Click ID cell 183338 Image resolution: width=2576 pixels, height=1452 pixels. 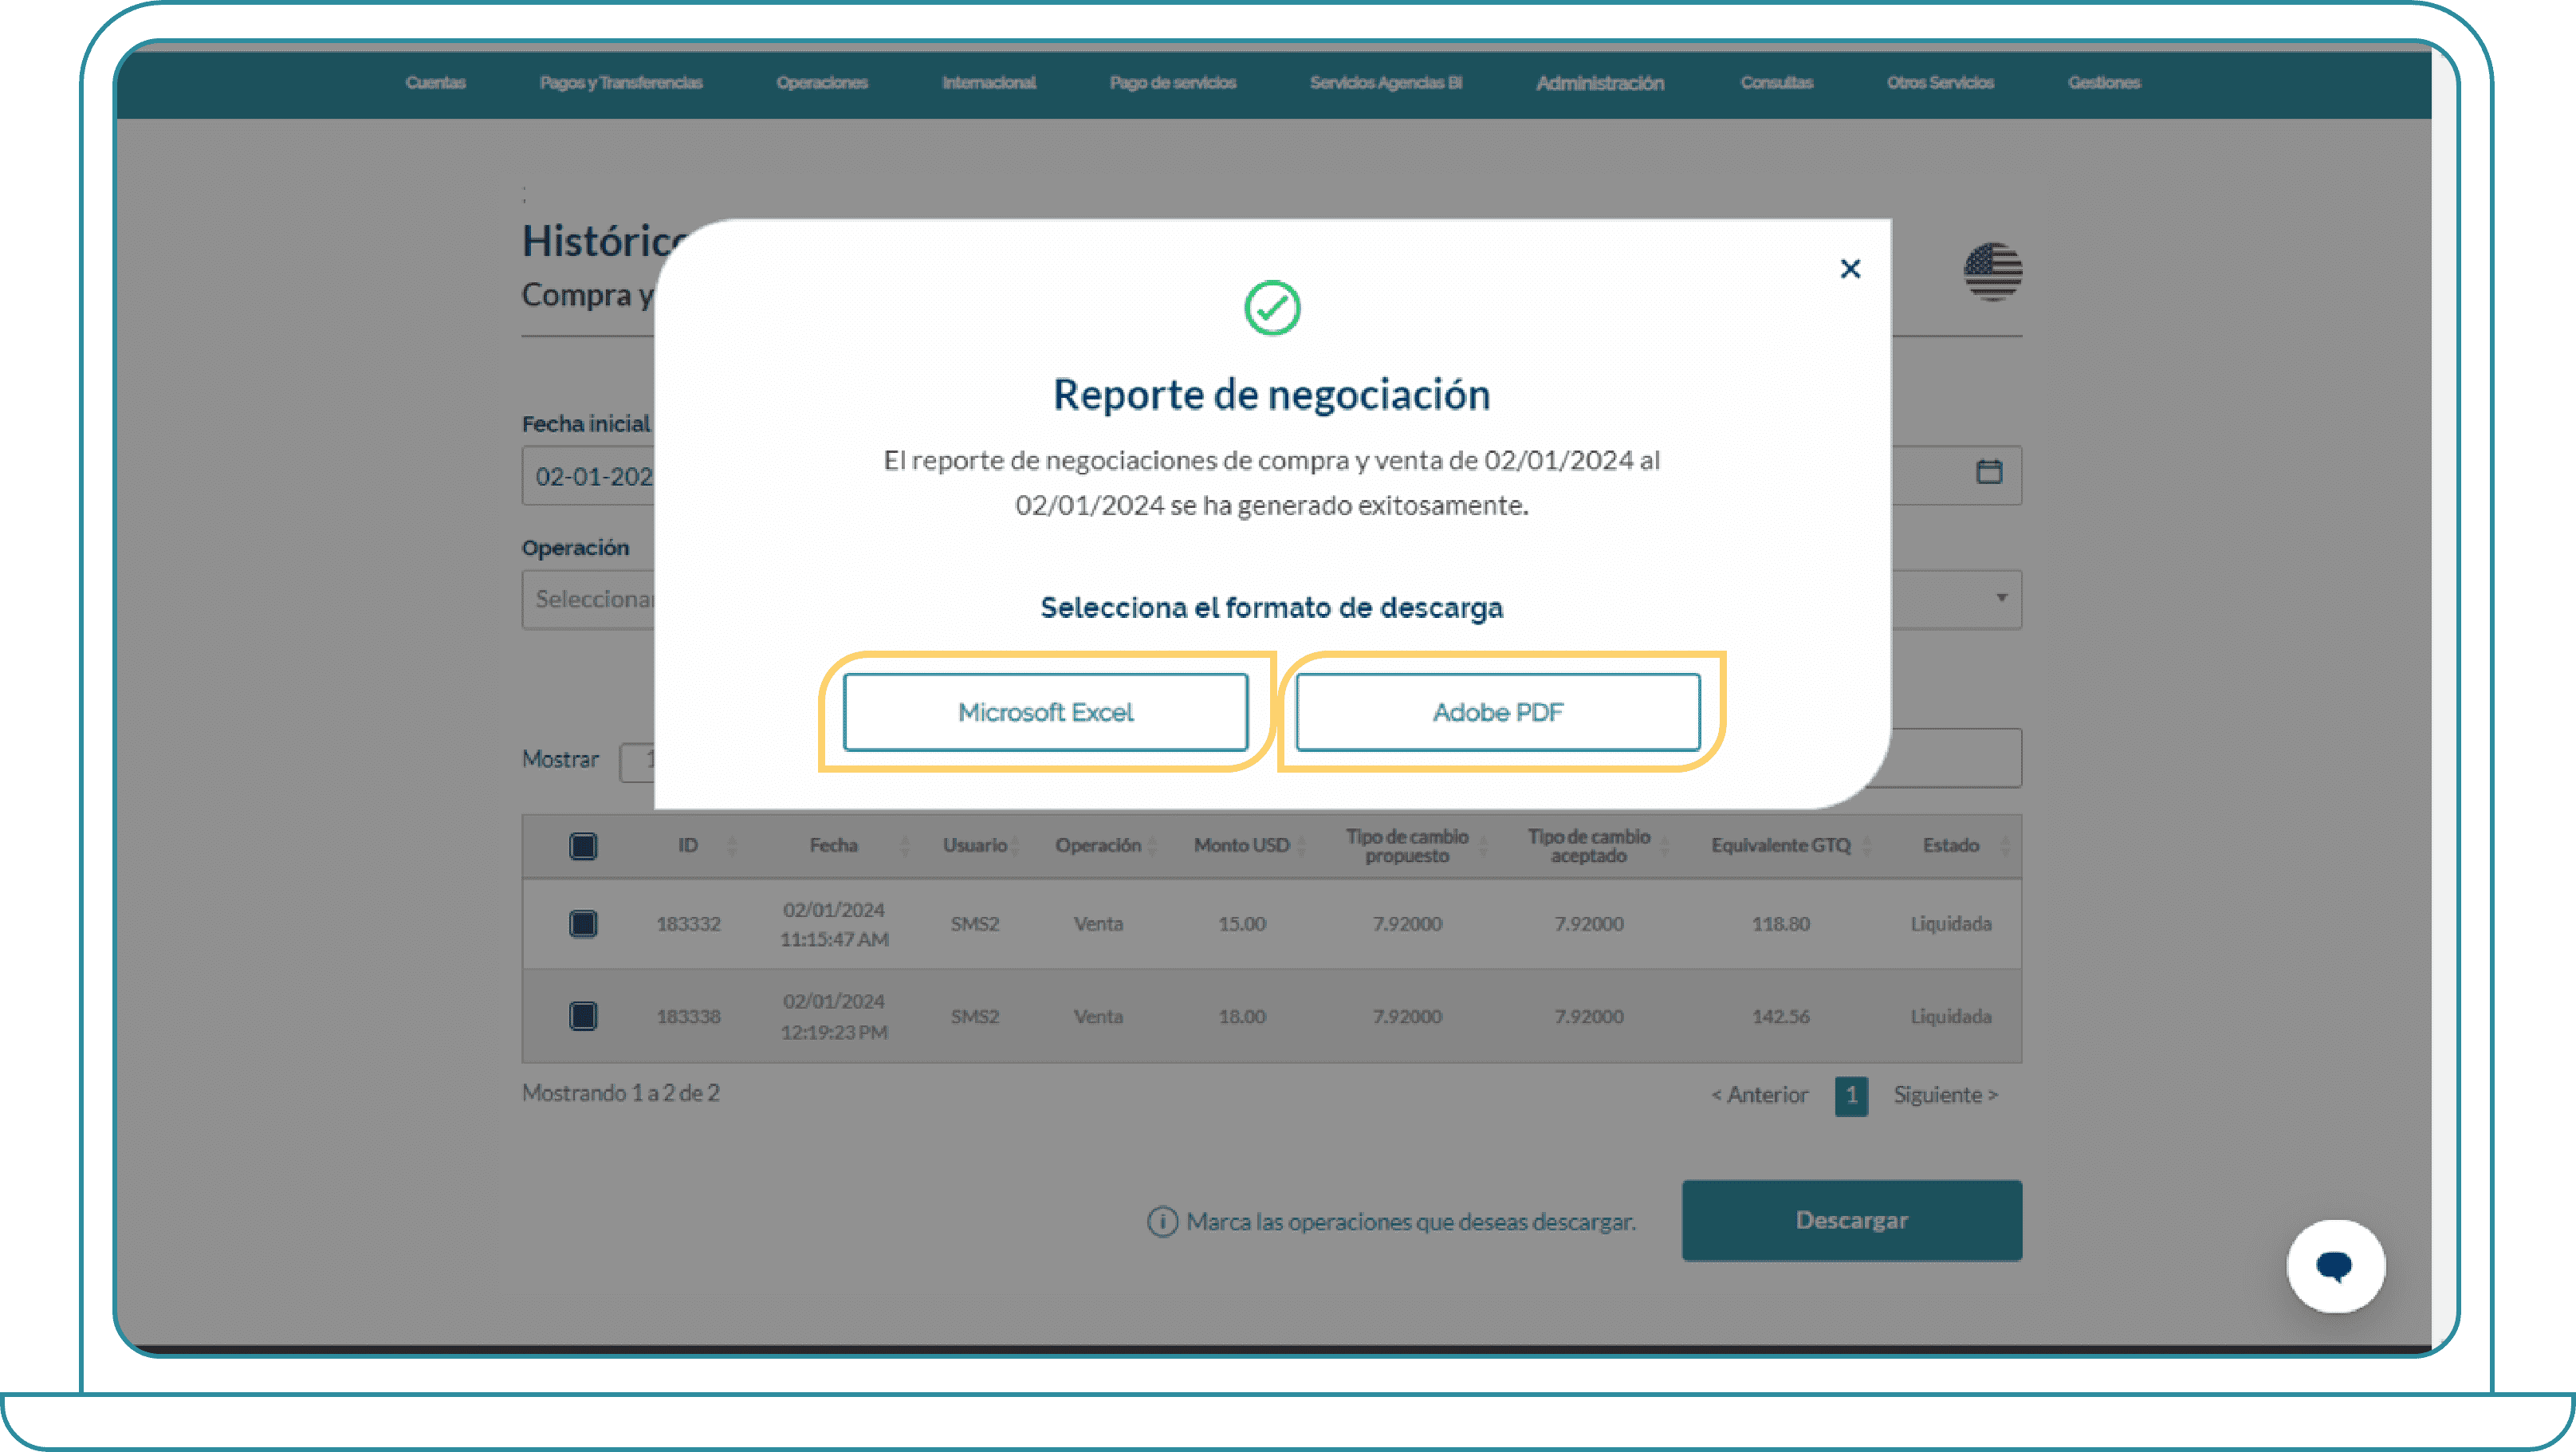[x=688, y=1016]
